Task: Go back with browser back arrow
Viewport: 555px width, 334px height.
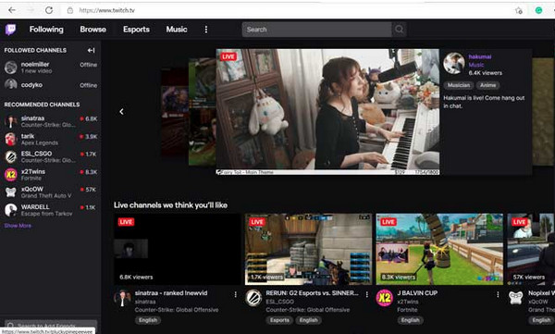Action: pyautogui.click(x=12, y=10)
